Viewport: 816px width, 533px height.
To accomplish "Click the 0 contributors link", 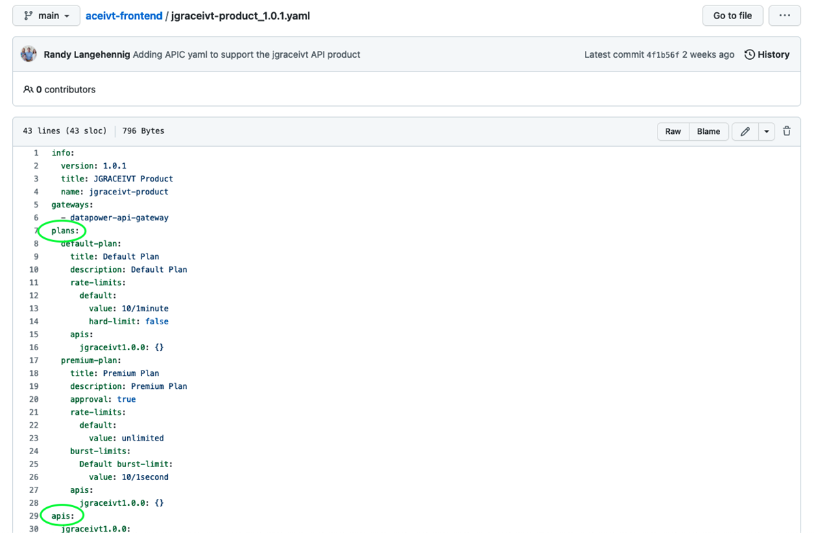I will coord(69,89).
